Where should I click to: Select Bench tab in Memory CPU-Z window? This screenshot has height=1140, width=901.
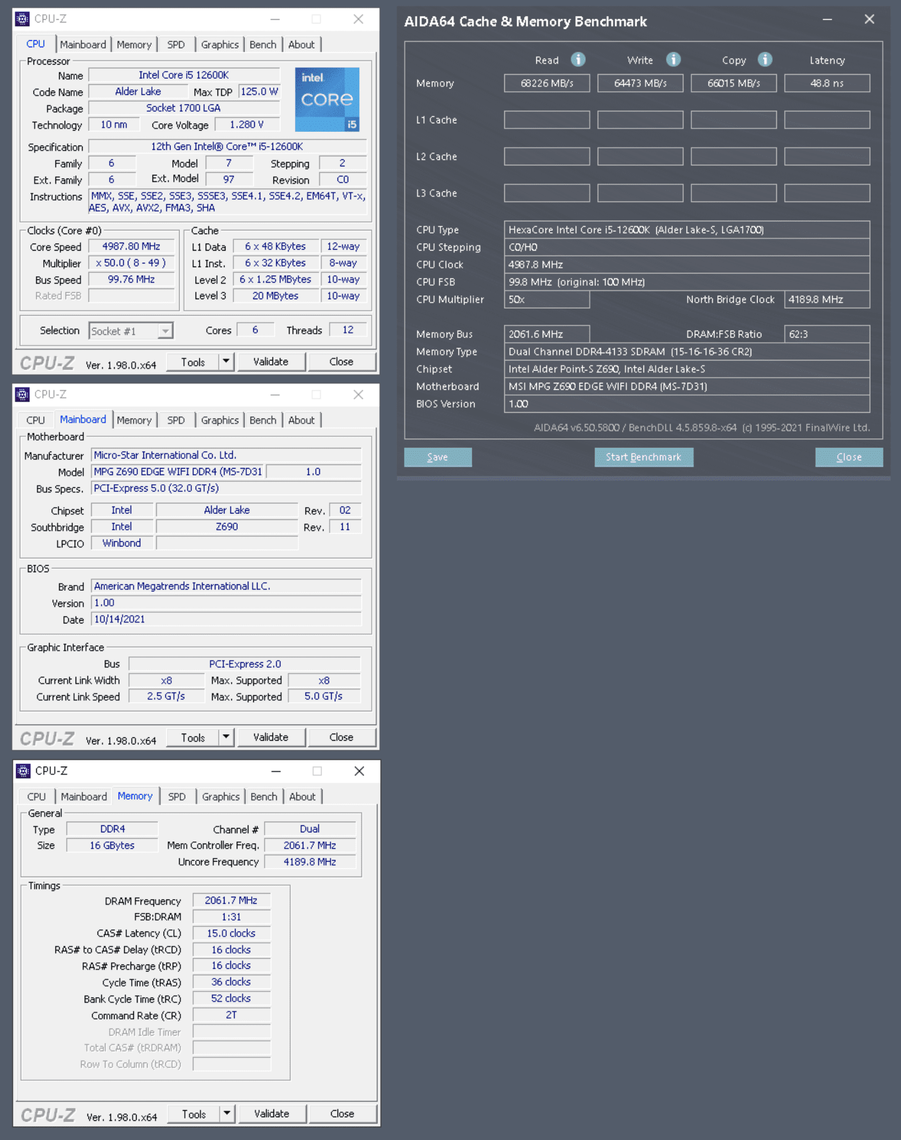pyautogui.click(x=264, y=797)
